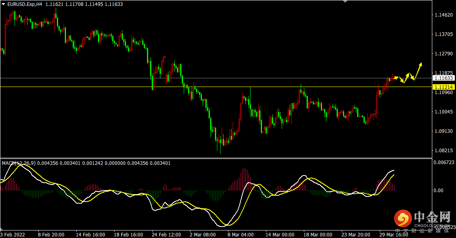Select the chart shift marker at top edge
The image size is (456, 238).
pos(345,2)
